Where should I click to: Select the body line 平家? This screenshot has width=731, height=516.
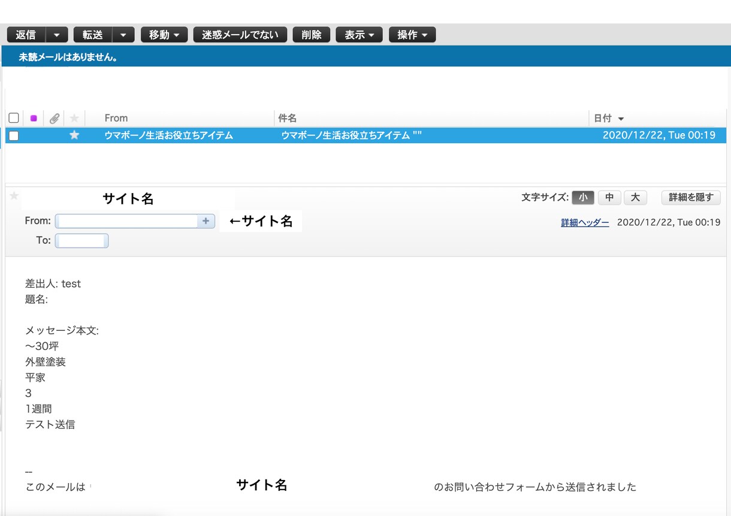[x=35, y=378]
